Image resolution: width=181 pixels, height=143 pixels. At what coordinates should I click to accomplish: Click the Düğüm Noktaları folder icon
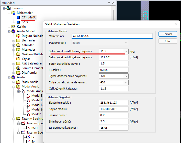point(18,36)
